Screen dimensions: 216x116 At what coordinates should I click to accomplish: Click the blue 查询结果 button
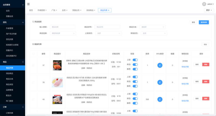(x=204, y=22)
